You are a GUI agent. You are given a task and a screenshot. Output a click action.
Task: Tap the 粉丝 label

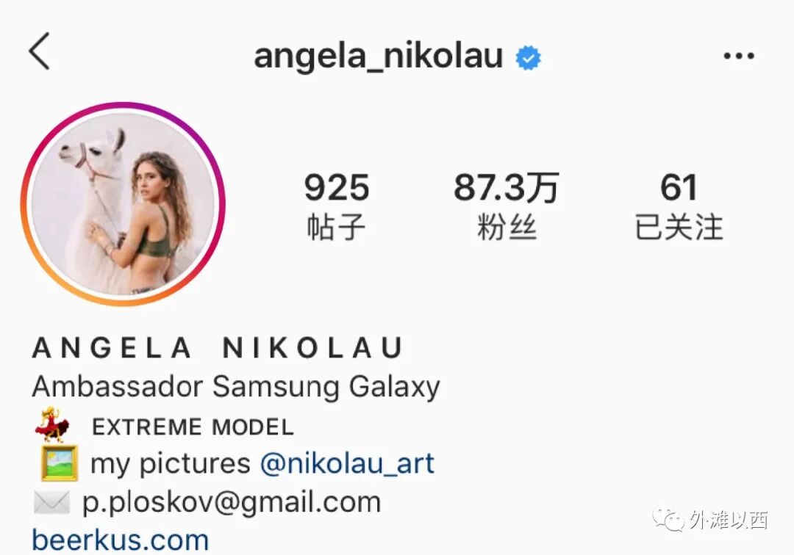pyautogui.click(x=507, y=227)
